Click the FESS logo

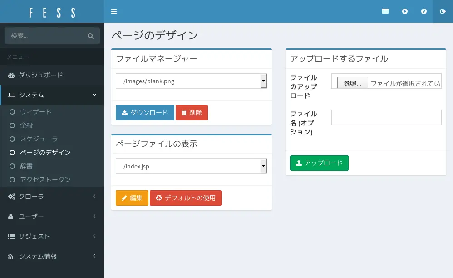52,12
